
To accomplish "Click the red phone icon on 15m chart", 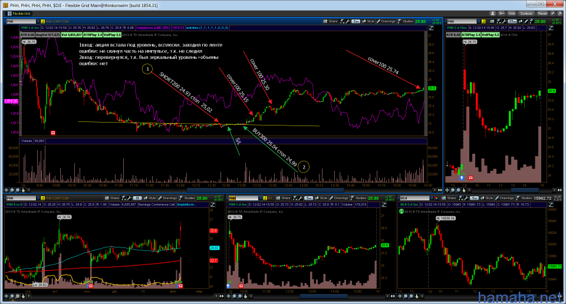I will (470, 178).
